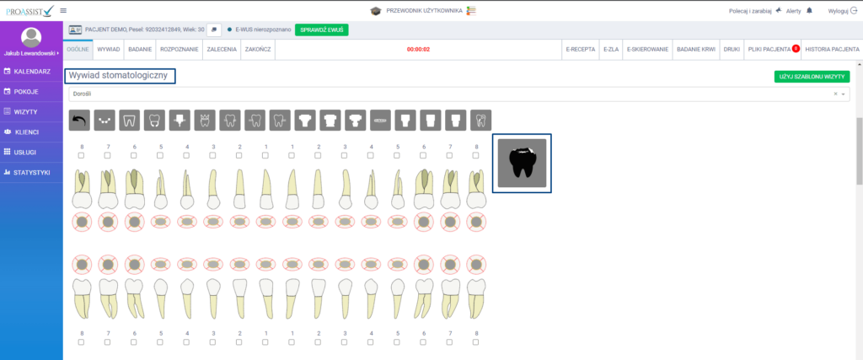Image resolution: width=863 pixels, height=360 pixels.
Task: Click the UŻYJ SZABLONU WIZYTY button
Action: pyautogui.click(x=812, y=76)
